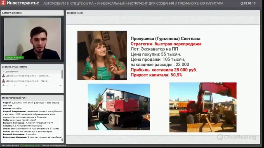This screenshot has width=264, height=148.
Task: Click webinar title АВТОМОБИЛИ И СПЕЦТЕХНИКА
Action: pyautogui.click(x=133, y=3)
